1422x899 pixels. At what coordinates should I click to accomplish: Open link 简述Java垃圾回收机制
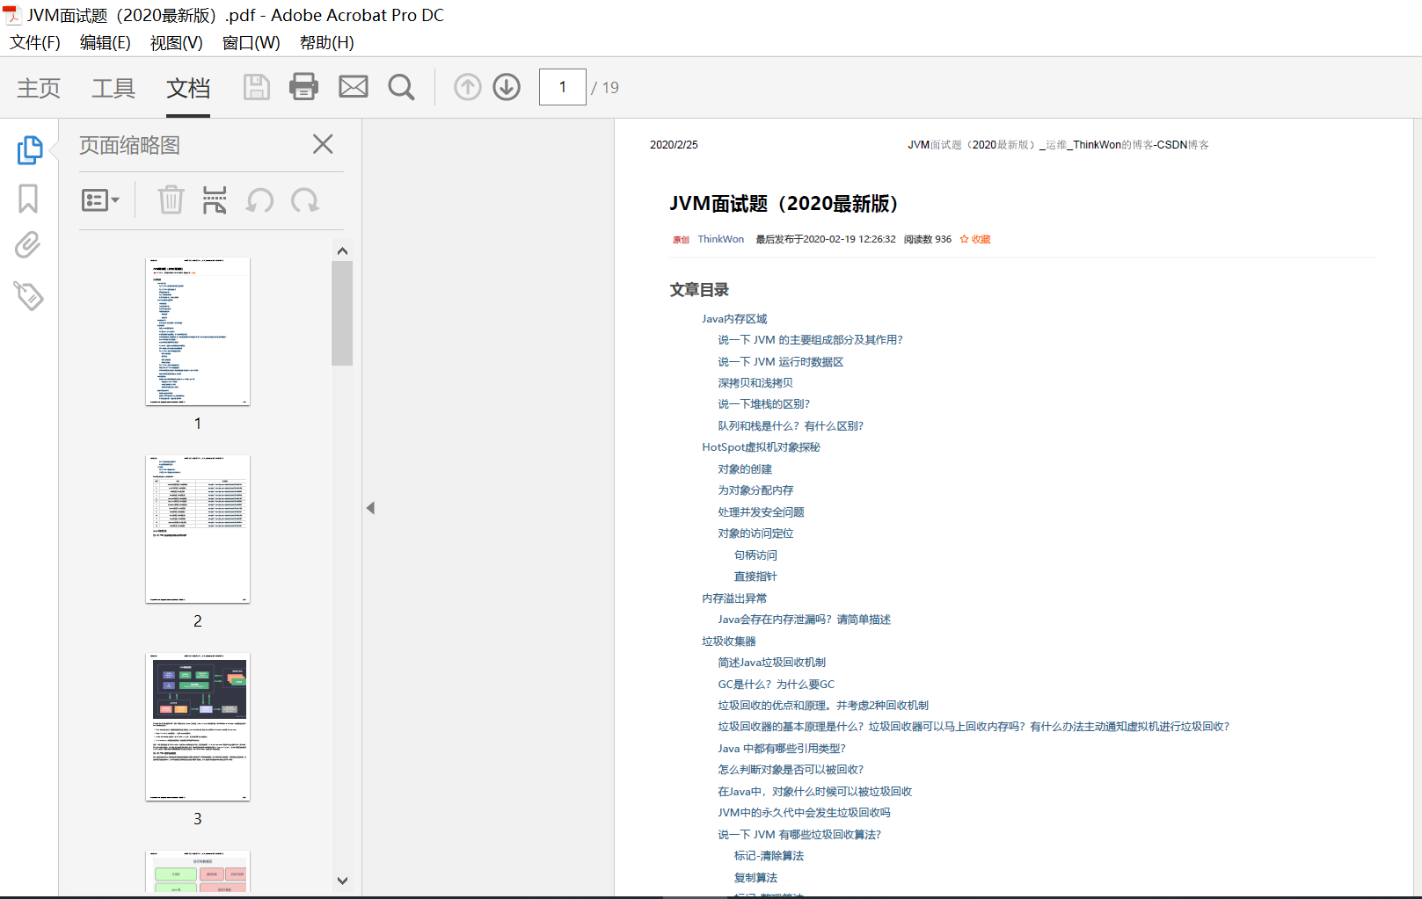771,663
